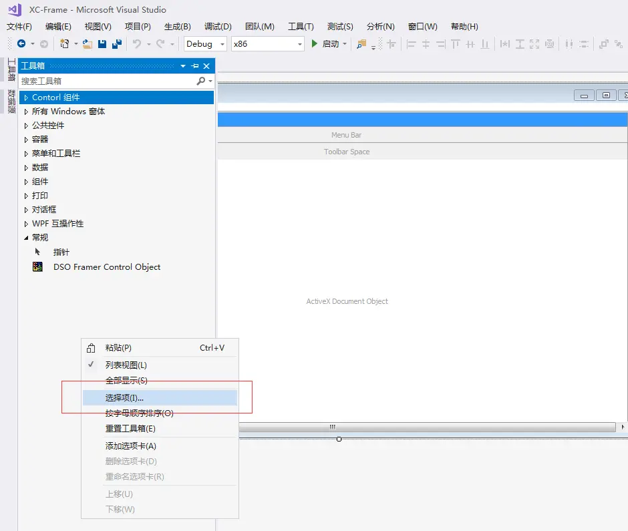Screen dimensions: 628x531
Task: Click the designer form's restore button
Action: (x=606, y=96)
